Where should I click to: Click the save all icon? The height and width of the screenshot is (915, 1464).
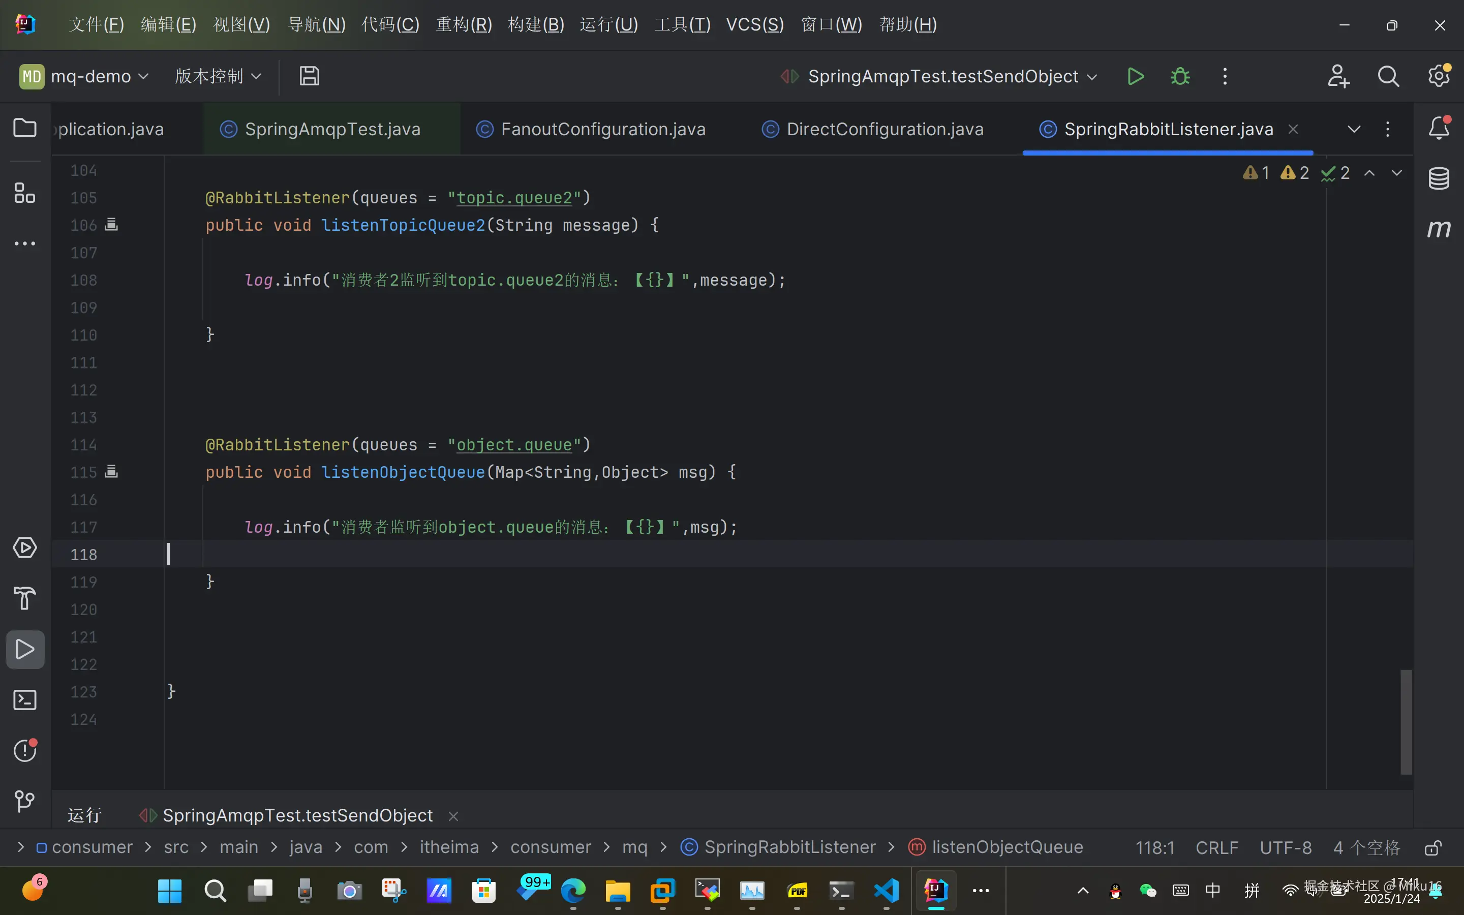click(309, 76)
